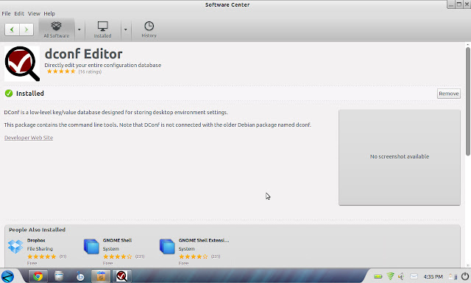Click the GNOME Shell Extensi... title text

point(204,240)
